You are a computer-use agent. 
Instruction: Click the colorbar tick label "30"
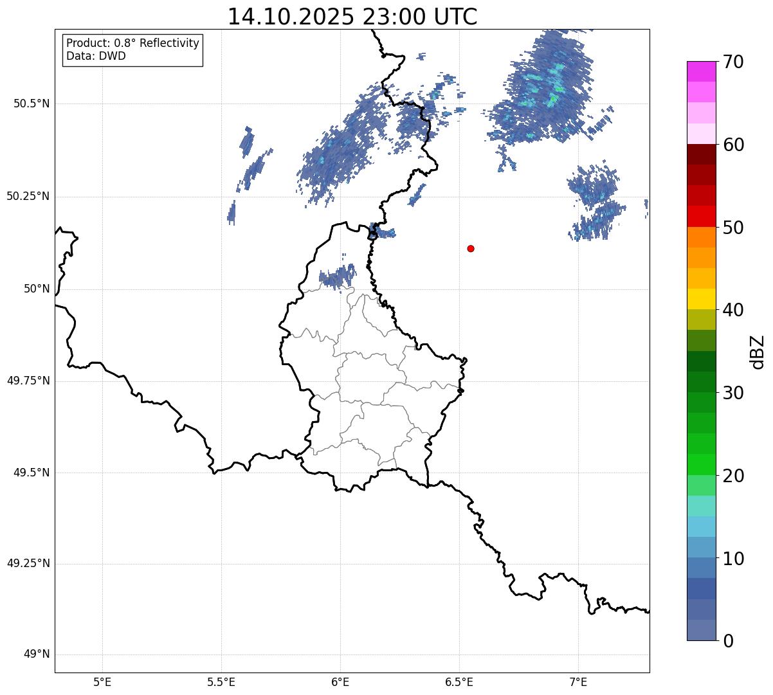coord(733,393)
